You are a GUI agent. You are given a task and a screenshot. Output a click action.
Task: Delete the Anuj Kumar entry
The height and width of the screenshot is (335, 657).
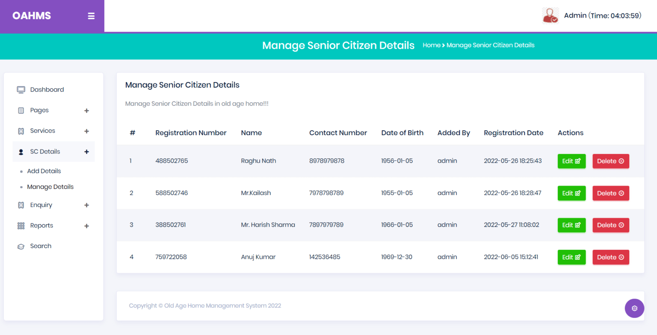[x=610, y=257]
